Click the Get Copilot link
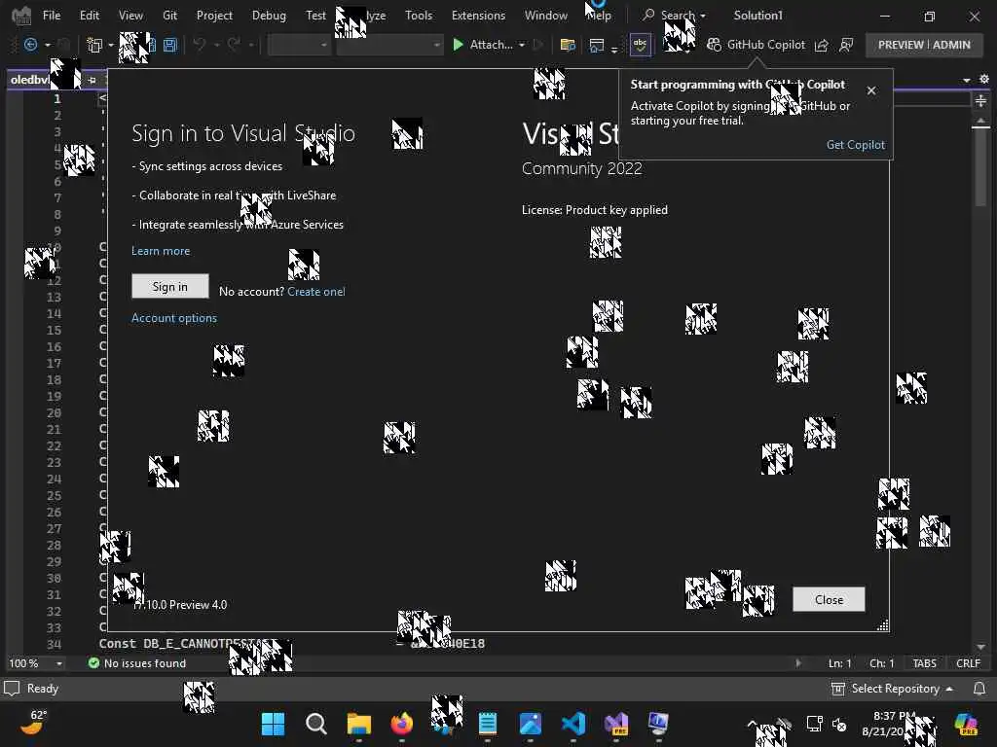This screenshot has width=997, height=747. [x=855, y=145]
